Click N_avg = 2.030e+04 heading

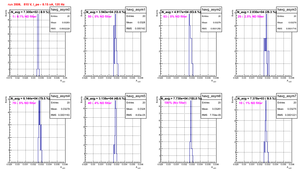click(x=257, y=12)
